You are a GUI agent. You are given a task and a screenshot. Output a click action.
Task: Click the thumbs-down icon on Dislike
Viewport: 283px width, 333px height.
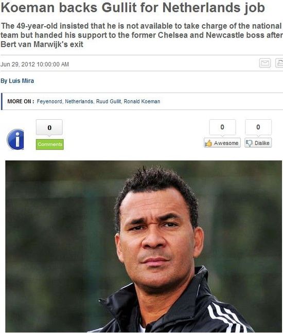coord(249,143)
